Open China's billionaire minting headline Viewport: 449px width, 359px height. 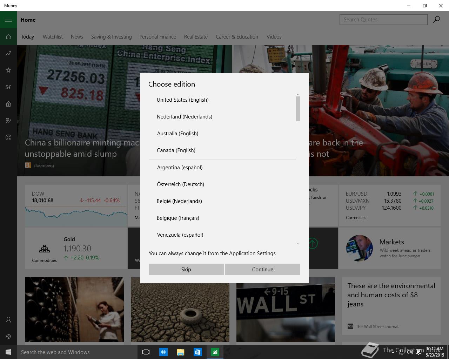click(x=83, y=148)
